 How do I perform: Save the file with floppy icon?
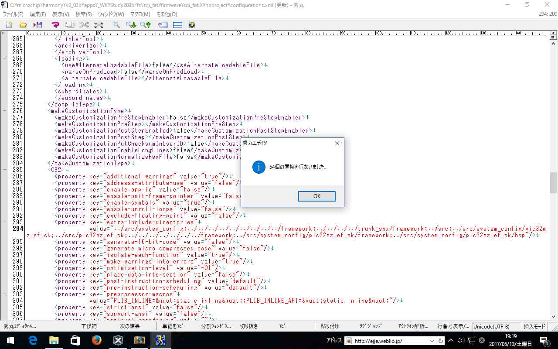pos(38,25)
